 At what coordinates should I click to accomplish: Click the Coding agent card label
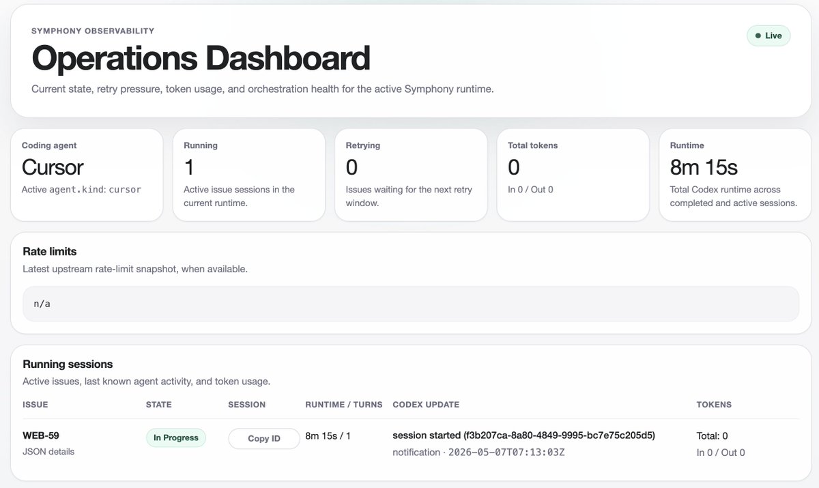coord(49,145)
